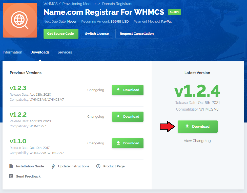Click the $99.95 USD recurring amount

pyautogui.click(x=119, y=22)
